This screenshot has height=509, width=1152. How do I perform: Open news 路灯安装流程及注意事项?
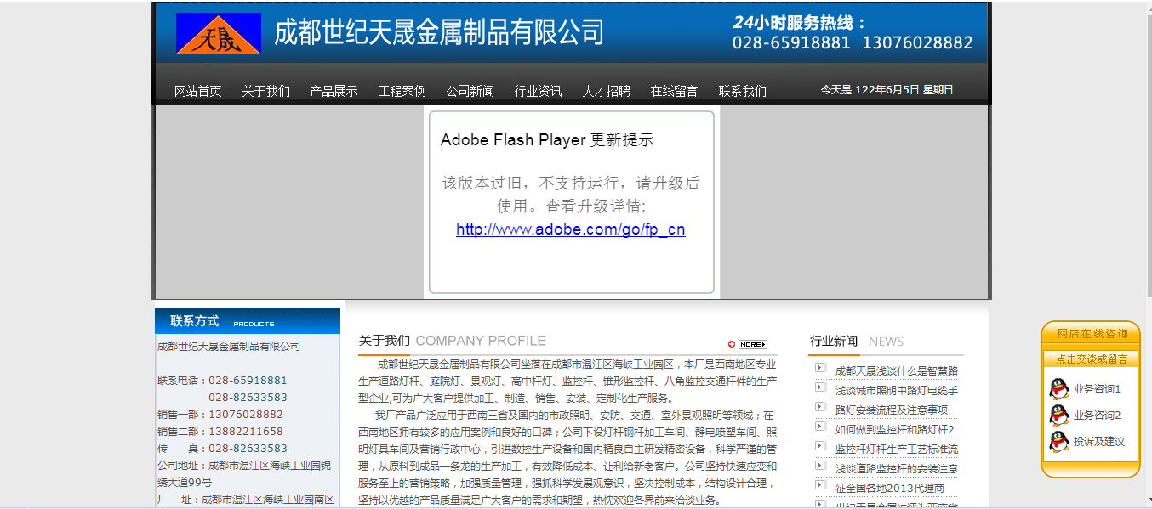(892, 410)
